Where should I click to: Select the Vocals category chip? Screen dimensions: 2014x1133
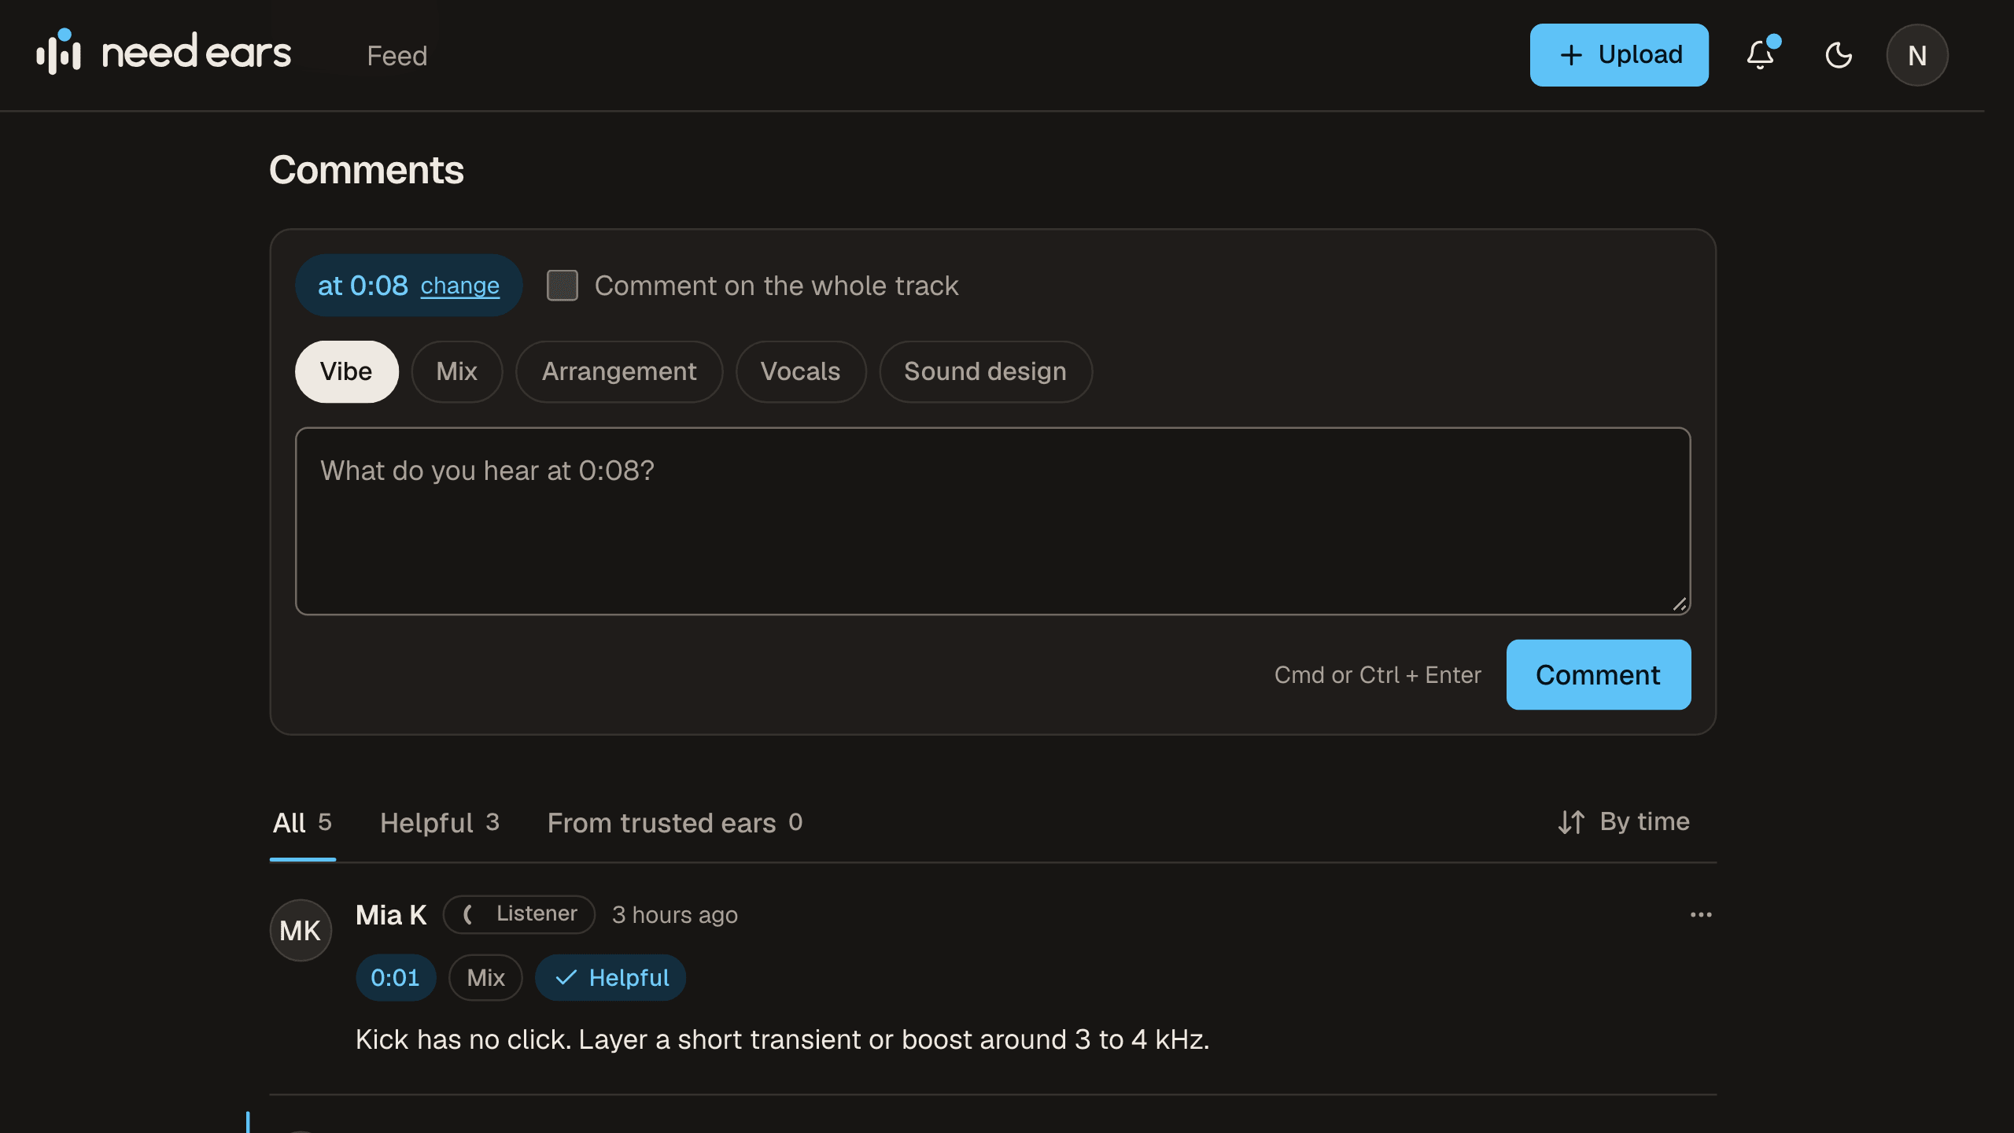point(801,371)
